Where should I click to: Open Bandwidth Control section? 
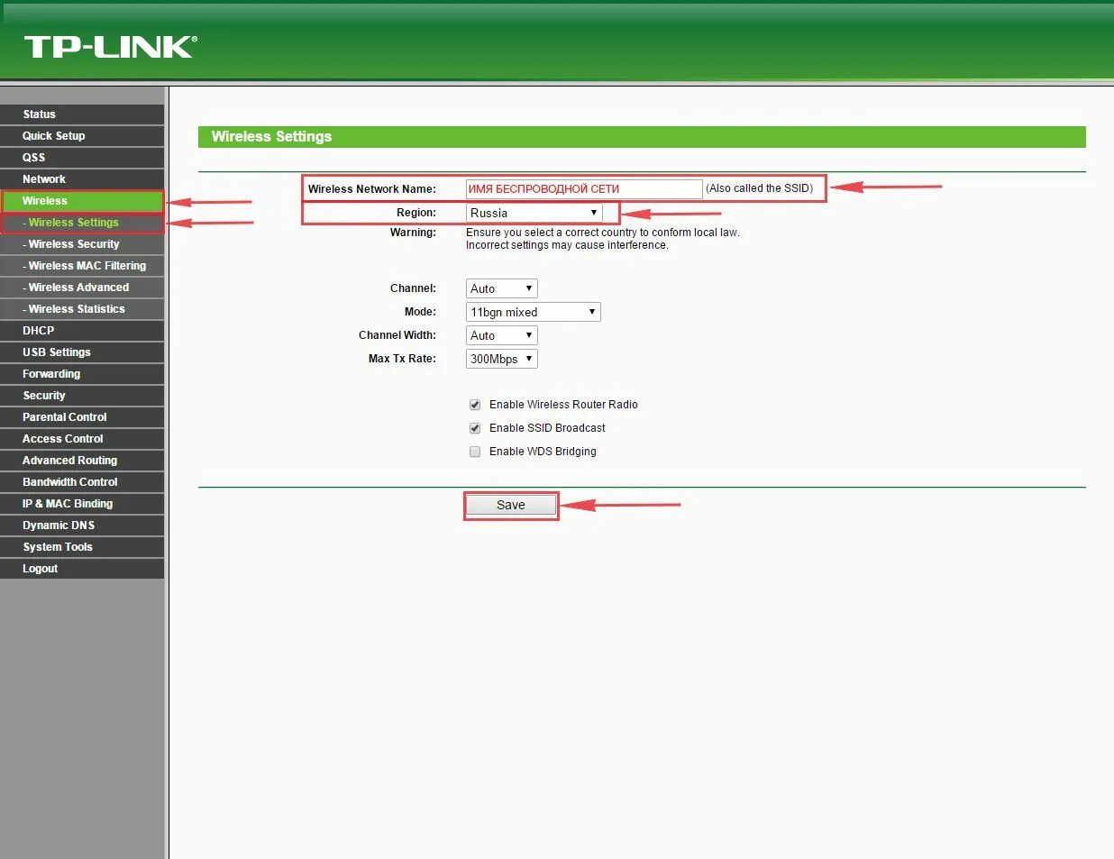(x=82, y=482)
